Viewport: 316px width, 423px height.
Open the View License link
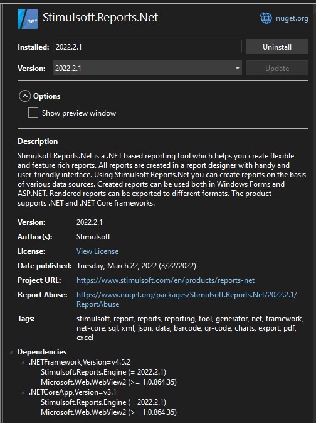pyautogui.click(x=97, y=251)
